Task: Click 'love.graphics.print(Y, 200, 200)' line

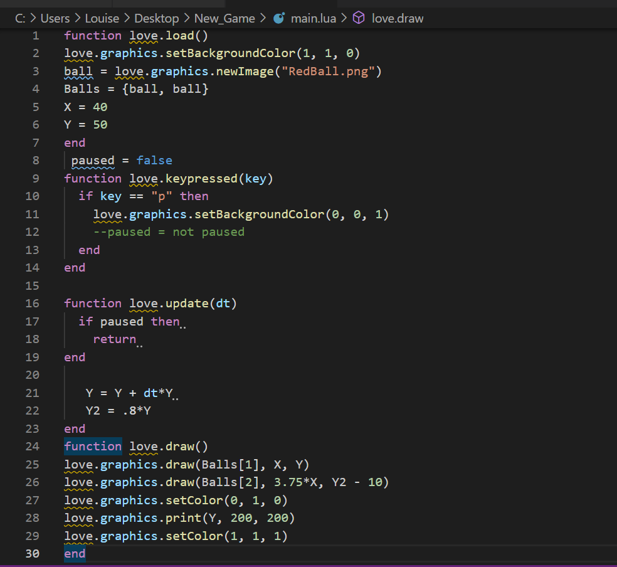Action: point(179,518)
